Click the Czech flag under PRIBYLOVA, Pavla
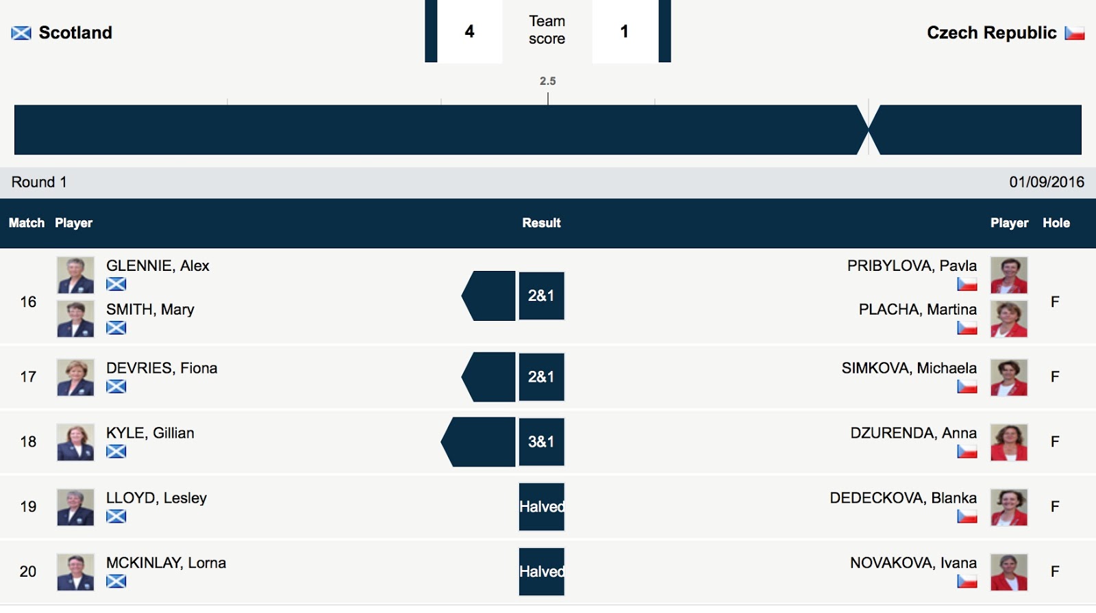This screenshot has width=1096, height=613. [967, 284]
